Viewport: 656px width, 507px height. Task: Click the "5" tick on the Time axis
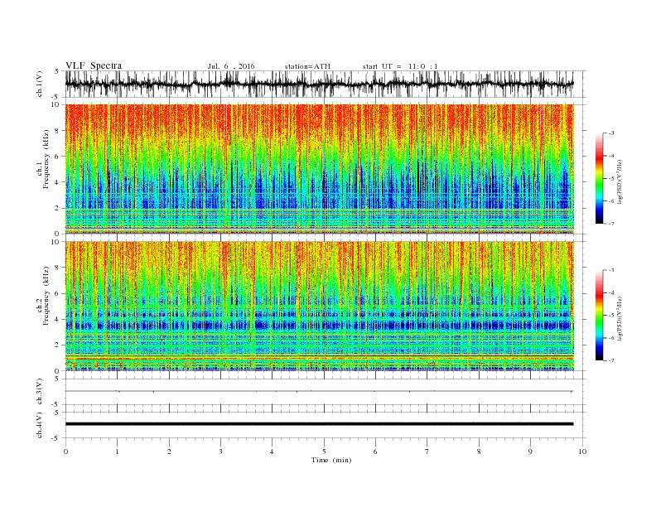324,451
